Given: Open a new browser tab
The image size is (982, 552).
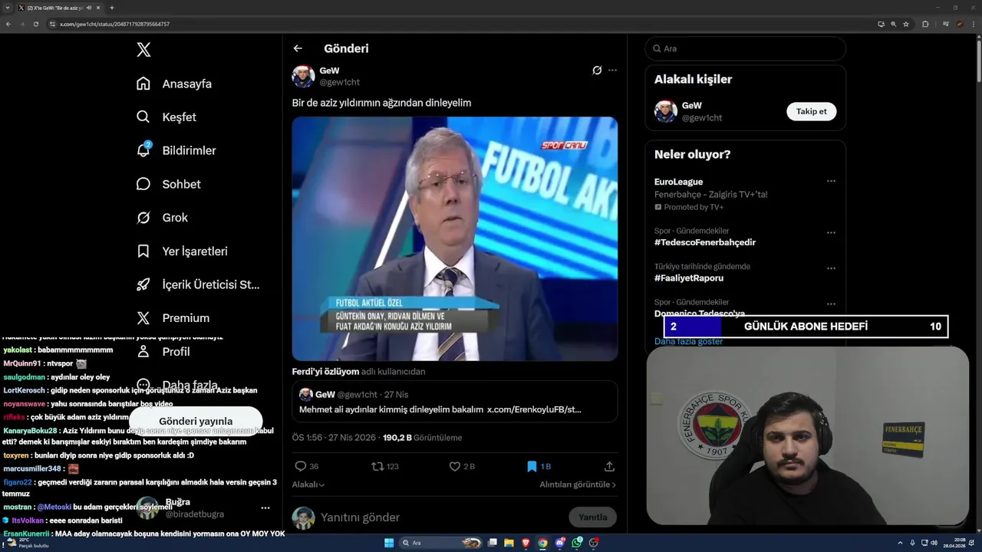Looking at the screenshot, I should point(112,8).
